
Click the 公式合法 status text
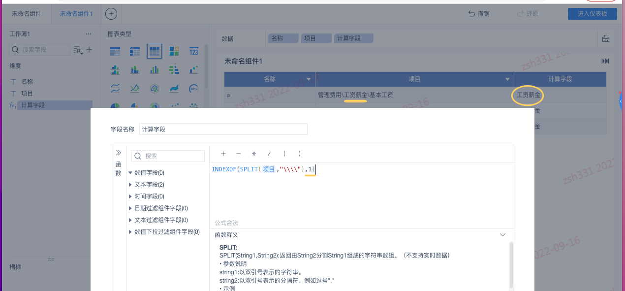click(x=226, y=223)
